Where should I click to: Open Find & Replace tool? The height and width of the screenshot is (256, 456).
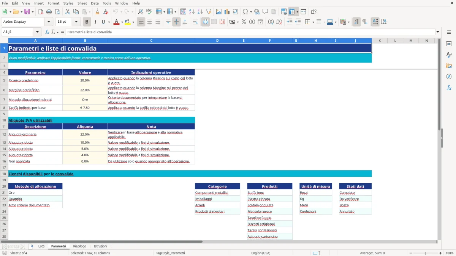(141, 12)
